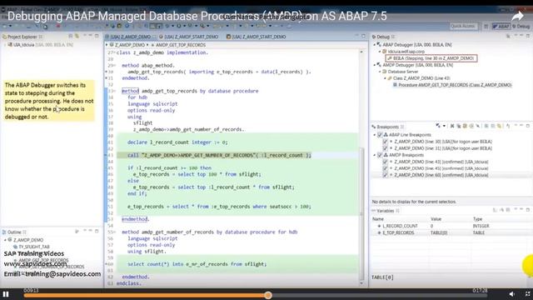Switch to the ABAP perspective button

coord(501,26)
